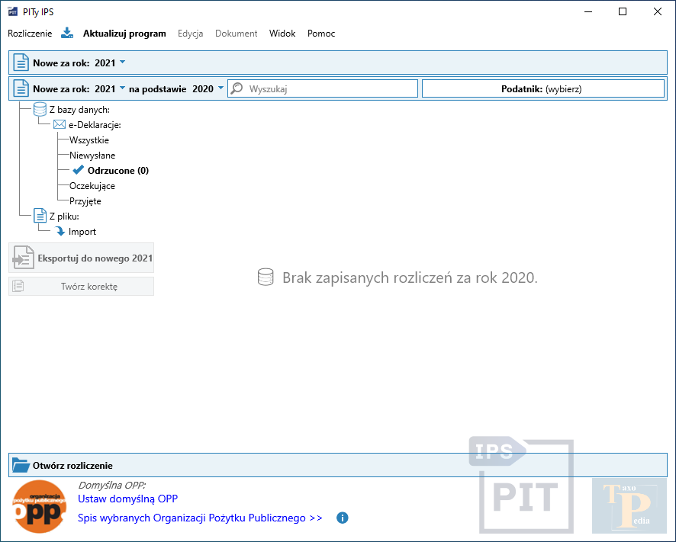Image resolution: width=676 pixels, height=542 pixels.
Task: Select the checked Odrzucone (0) filter
Action: point(117,171)
